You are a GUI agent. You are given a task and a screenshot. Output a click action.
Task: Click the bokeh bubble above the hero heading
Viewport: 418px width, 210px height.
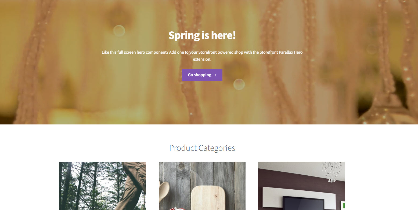[x=119, y=31]
